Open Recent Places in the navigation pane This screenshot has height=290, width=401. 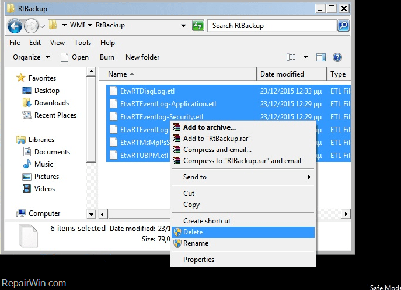[50, 115]
